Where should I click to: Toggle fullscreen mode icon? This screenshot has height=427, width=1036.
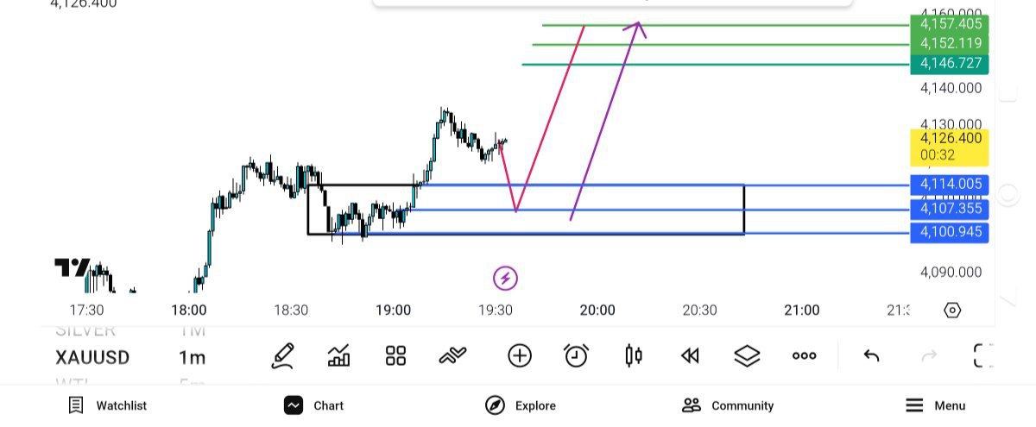(x=982, y=355)
